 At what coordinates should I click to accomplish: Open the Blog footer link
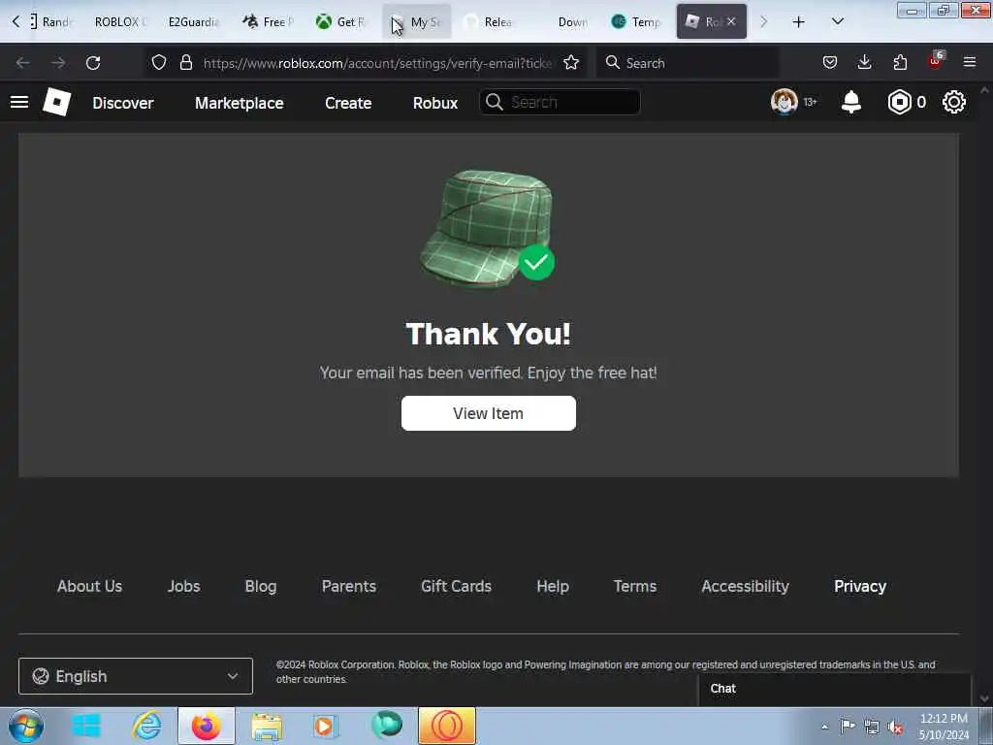coord(261,587)
